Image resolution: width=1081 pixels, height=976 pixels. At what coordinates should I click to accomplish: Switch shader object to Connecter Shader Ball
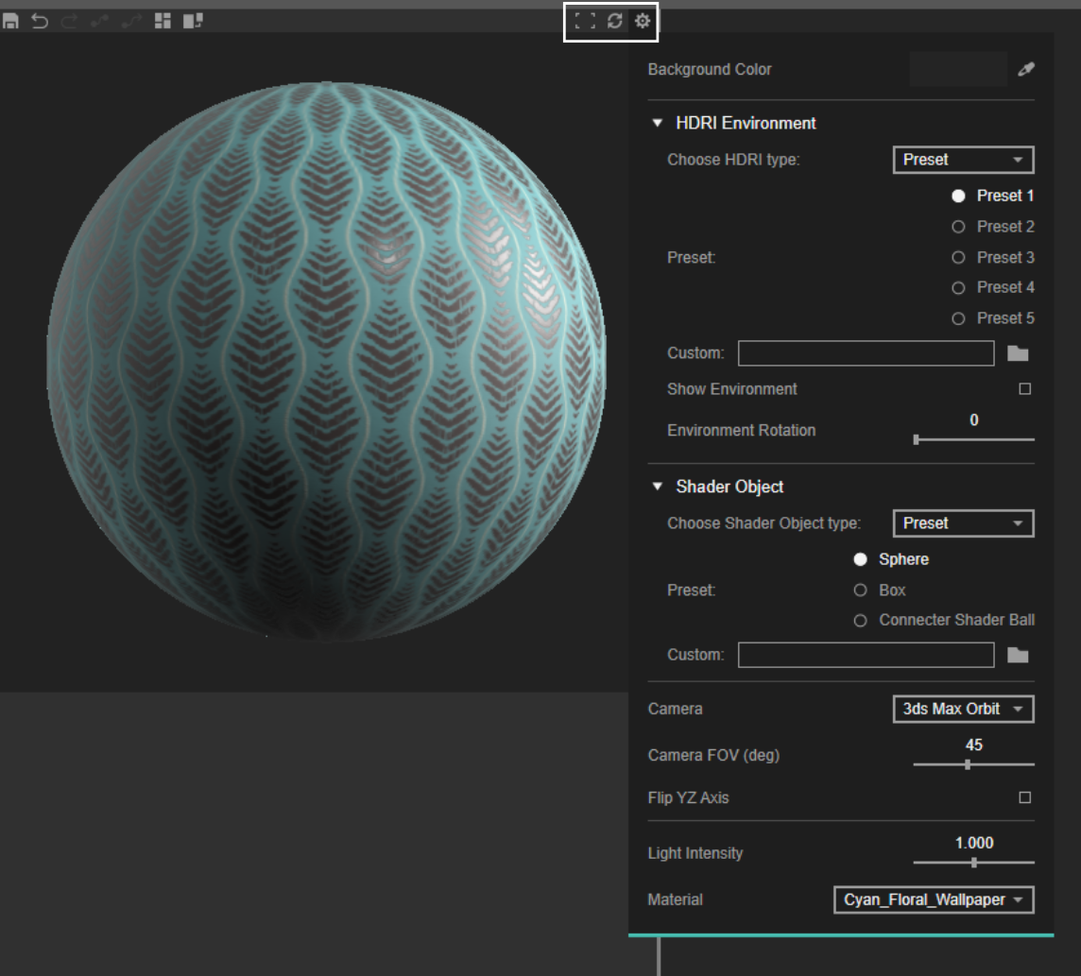click(860, 620)
